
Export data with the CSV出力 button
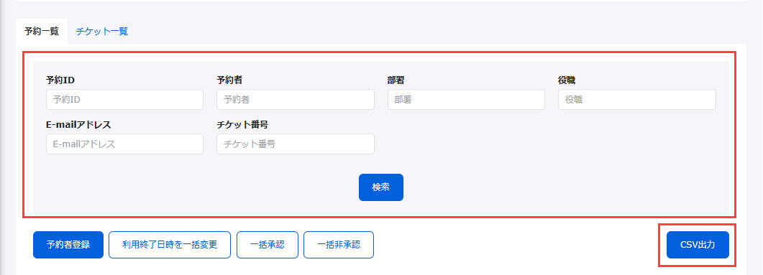coord(698,245)
